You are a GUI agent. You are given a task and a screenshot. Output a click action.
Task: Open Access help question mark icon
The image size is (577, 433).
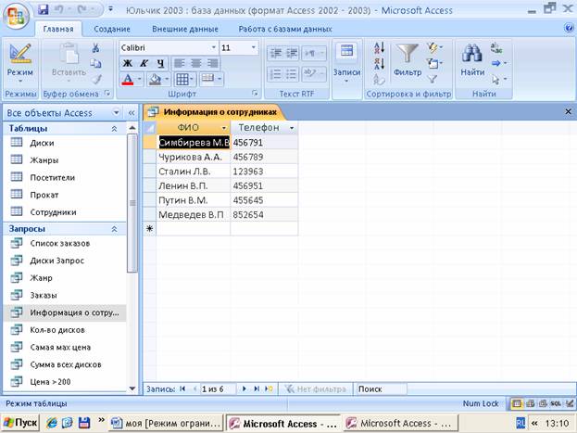[x=569, y=28]
